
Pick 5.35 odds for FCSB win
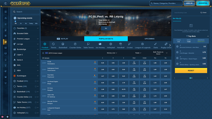click(103, 63)
